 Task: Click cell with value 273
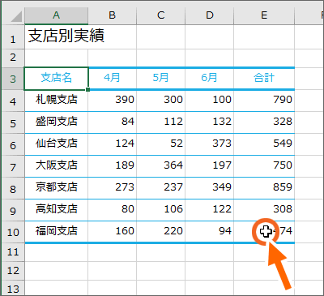pyautogui.click(x=113, y=188)
